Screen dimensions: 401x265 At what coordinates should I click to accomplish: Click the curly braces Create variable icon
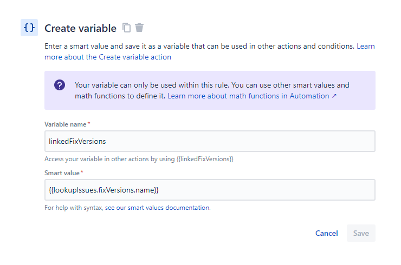pyautogui.click(x=29, y=28)
